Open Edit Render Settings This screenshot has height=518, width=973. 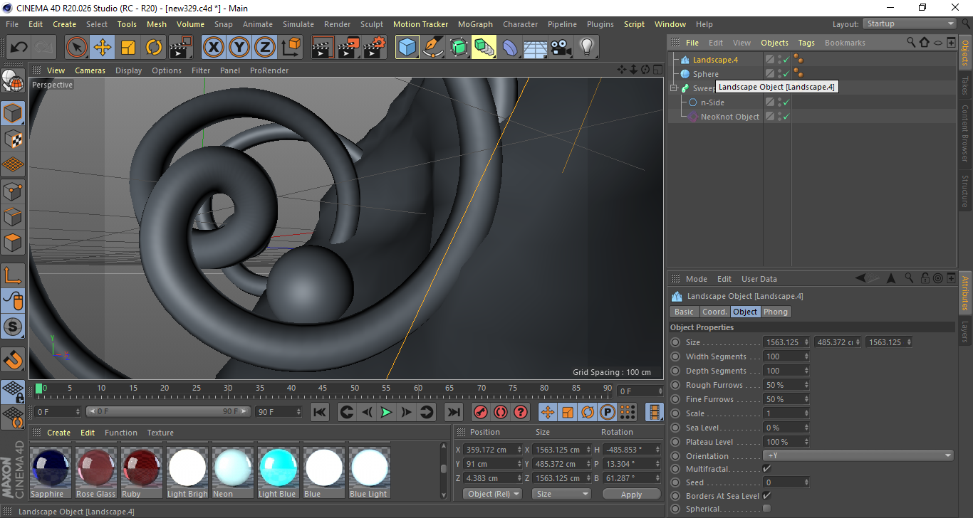[x=375, y=48]
